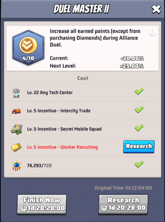The image size is (165, 222).
Task: Tap the blue medal currency icon
Action: pyautogui.click(x=16, y=166)
